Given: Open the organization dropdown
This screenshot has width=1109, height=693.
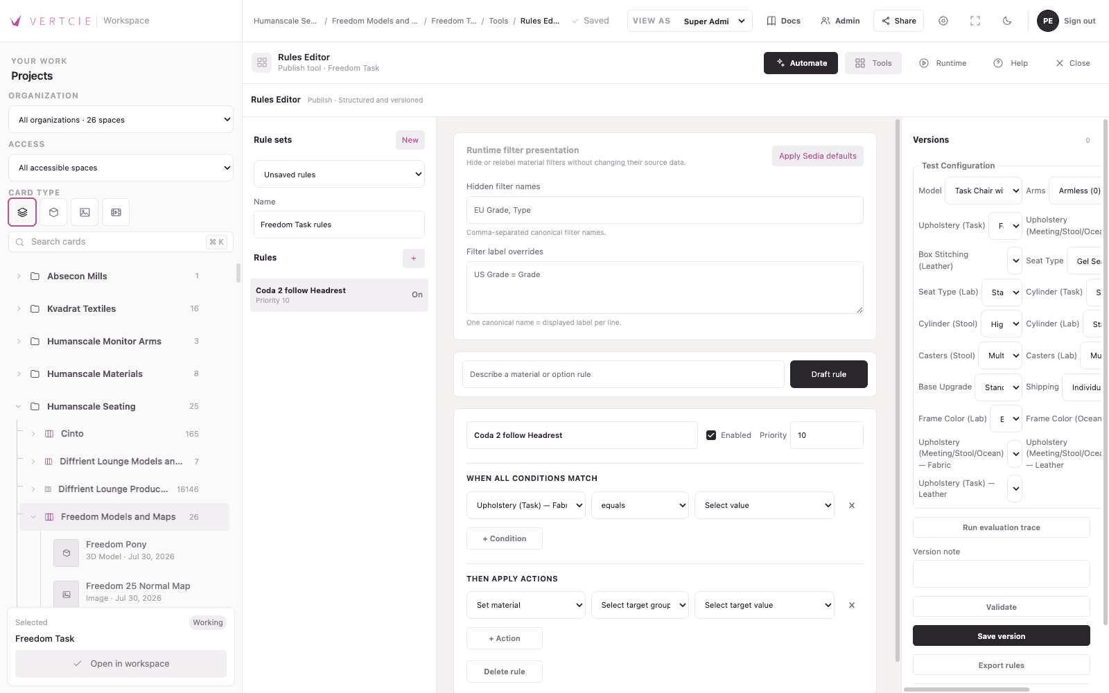Looking at the screenshot, I should point(121,119).
